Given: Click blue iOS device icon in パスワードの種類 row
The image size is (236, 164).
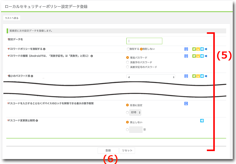Looking at the screenshot, I should pyautogui.click(x=186, y=56).
